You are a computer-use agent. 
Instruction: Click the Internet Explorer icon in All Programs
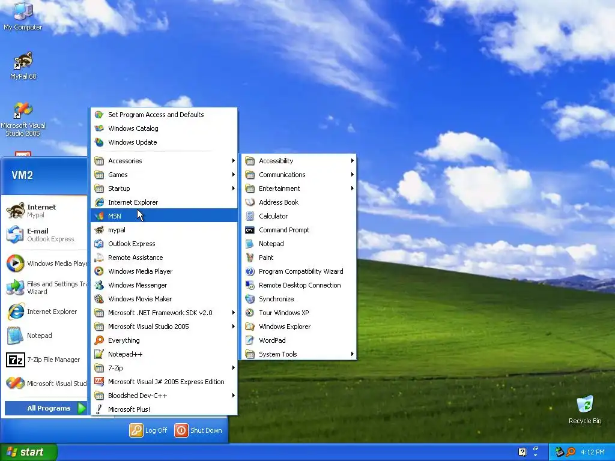click(x=99, y=202)
